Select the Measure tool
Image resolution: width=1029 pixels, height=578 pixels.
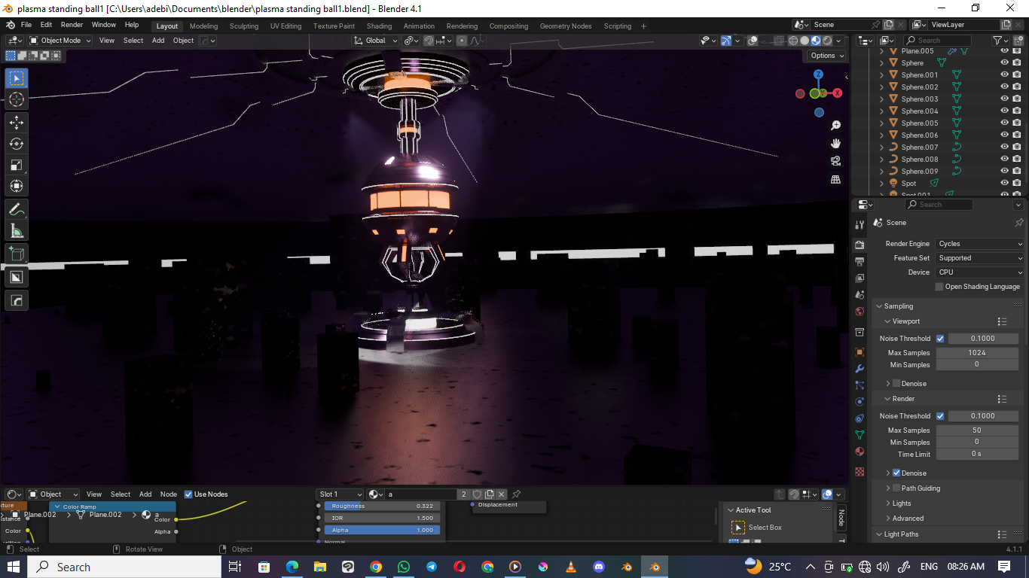pyautogui.click(x=17, y=231)
